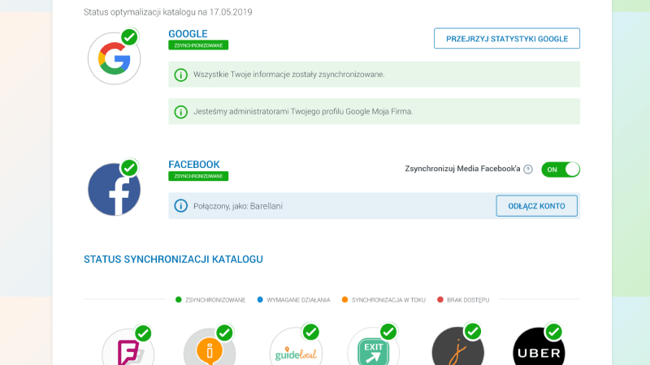
Task: Open the dark j-logo directory icon
Action: pyautogui.click(x=457, y=347)
